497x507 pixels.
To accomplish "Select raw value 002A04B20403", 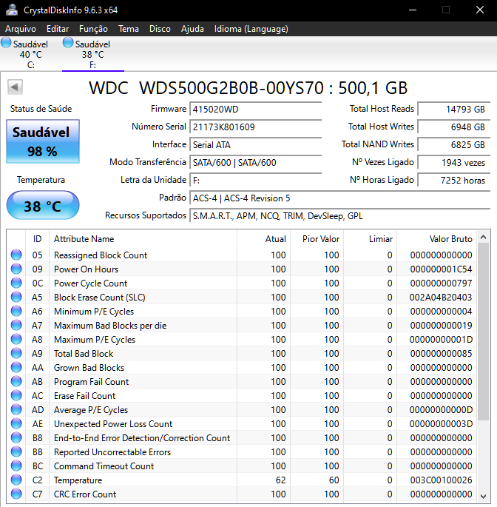I will coord(441,297).
